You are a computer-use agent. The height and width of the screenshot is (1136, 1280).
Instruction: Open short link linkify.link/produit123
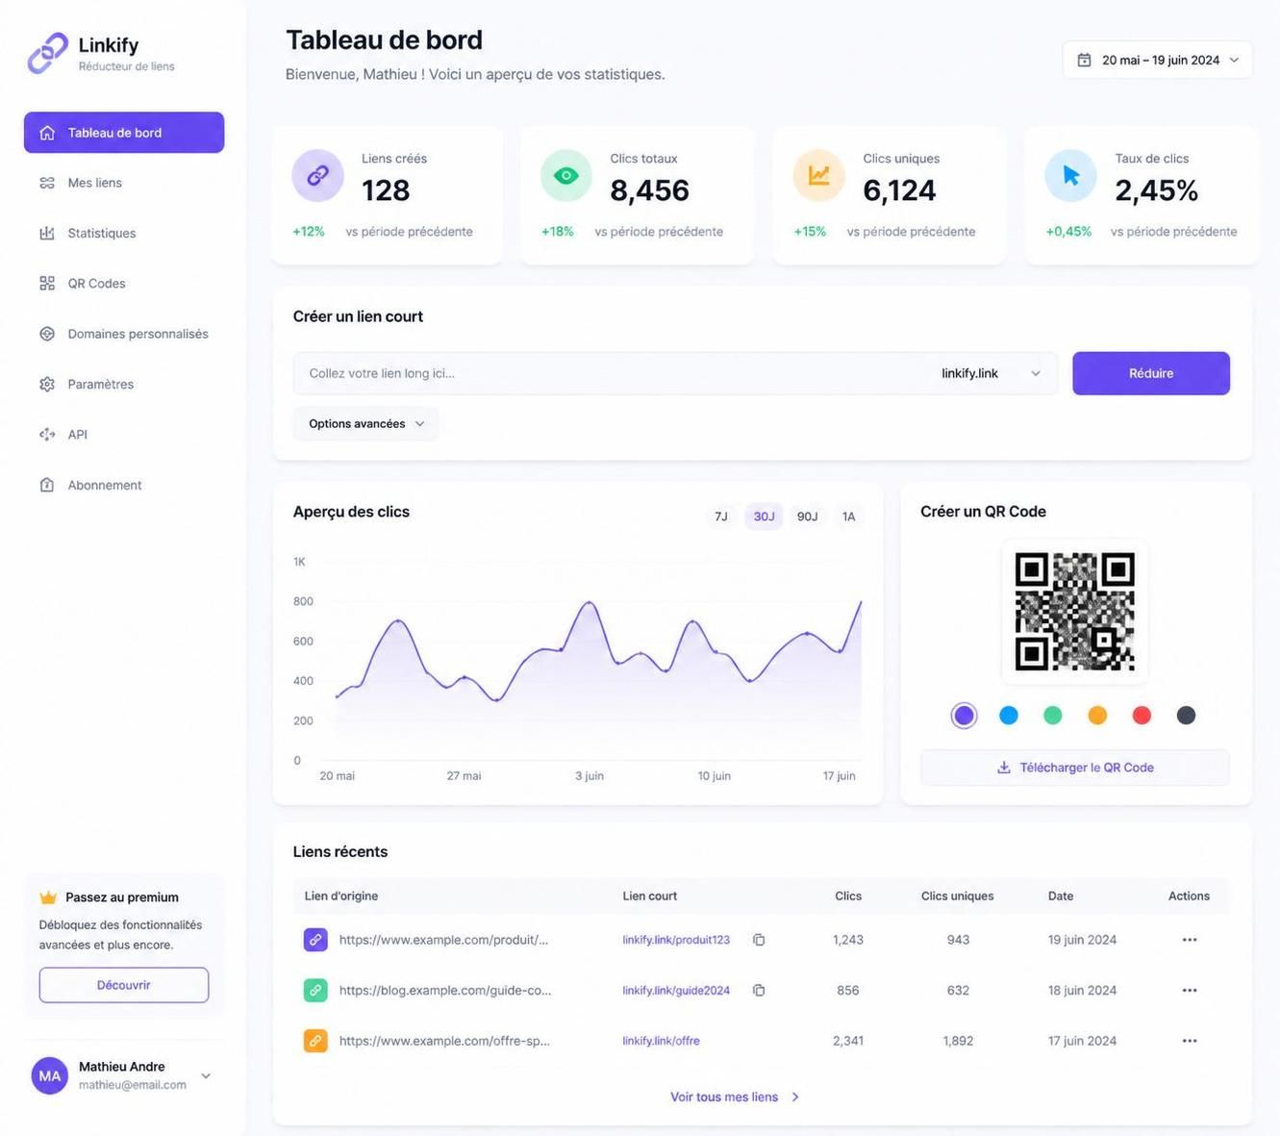tap(676, 940)
